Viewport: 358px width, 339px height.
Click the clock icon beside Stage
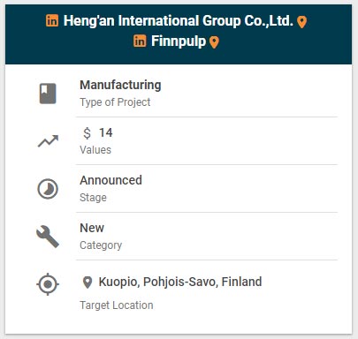click(48, 189)
